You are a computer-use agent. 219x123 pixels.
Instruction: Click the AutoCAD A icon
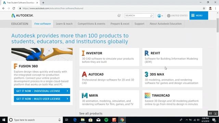click(x=84, y=74)
